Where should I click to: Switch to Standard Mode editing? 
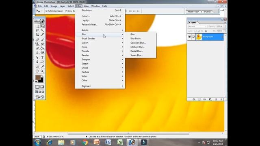click(x=37, y=87)
